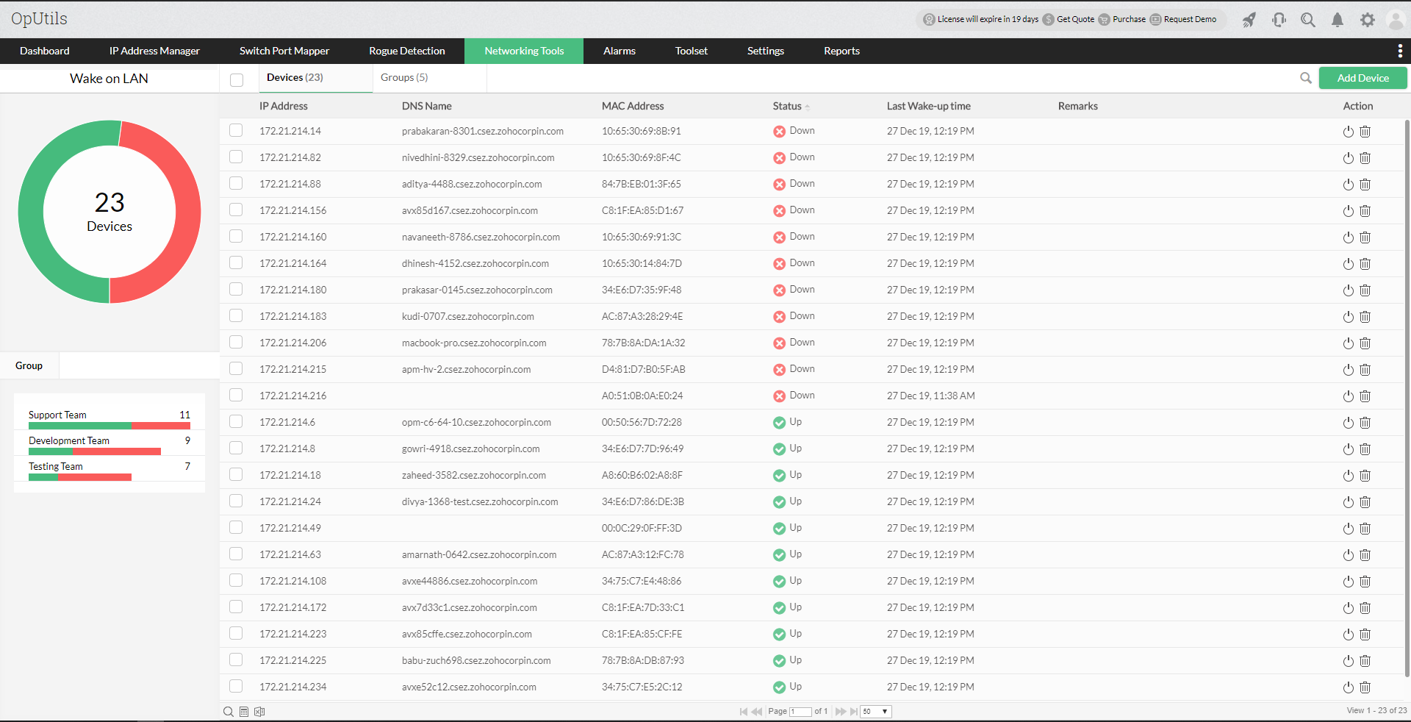Viewport: 1411px width, 722px height.
Task: Switch to the Groups tab
Action: [x=404, y=77]
